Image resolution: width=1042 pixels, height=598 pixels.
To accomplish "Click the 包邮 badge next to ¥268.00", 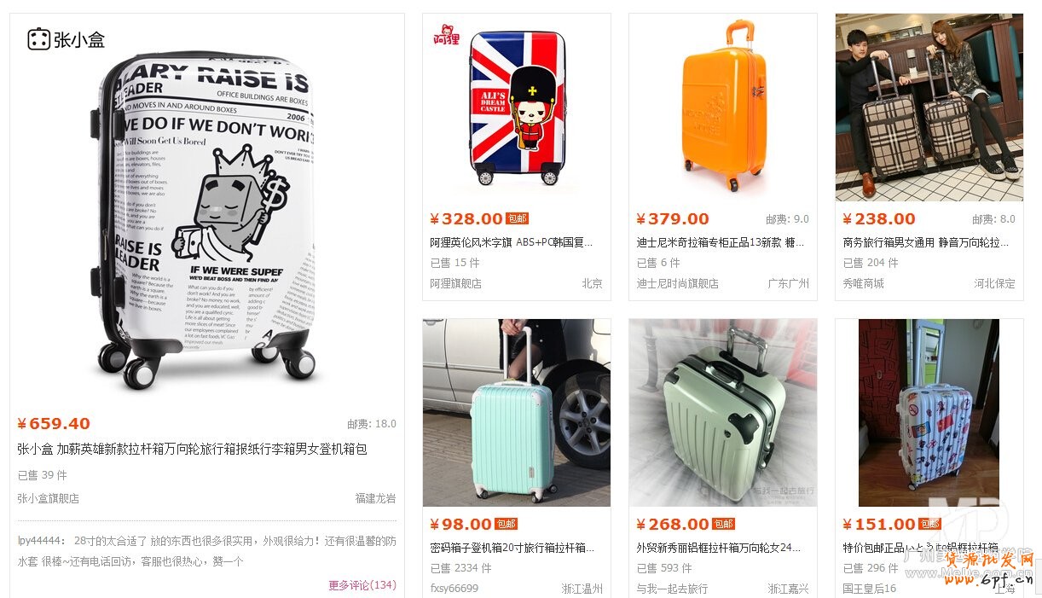I will (723, 525).
